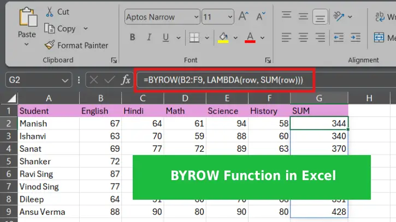The image size is (396, 222).
Task: Confirm formula entry with checkmark icon
Action: [x=110, y=80]
